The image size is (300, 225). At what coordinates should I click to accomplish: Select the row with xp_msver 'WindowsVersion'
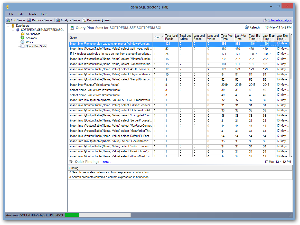pos(179,44)
